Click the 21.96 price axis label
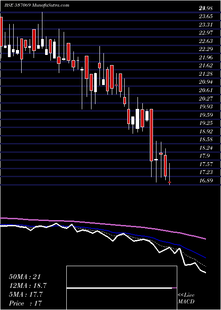The image size is (221, 310). tap(206, 57)
